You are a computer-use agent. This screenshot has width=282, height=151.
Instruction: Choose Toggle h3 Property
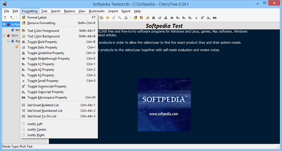59,75
